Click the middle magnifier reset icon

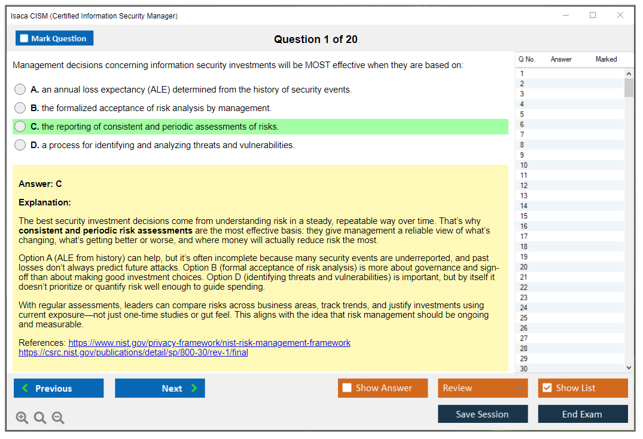click(x=40, y=417)
